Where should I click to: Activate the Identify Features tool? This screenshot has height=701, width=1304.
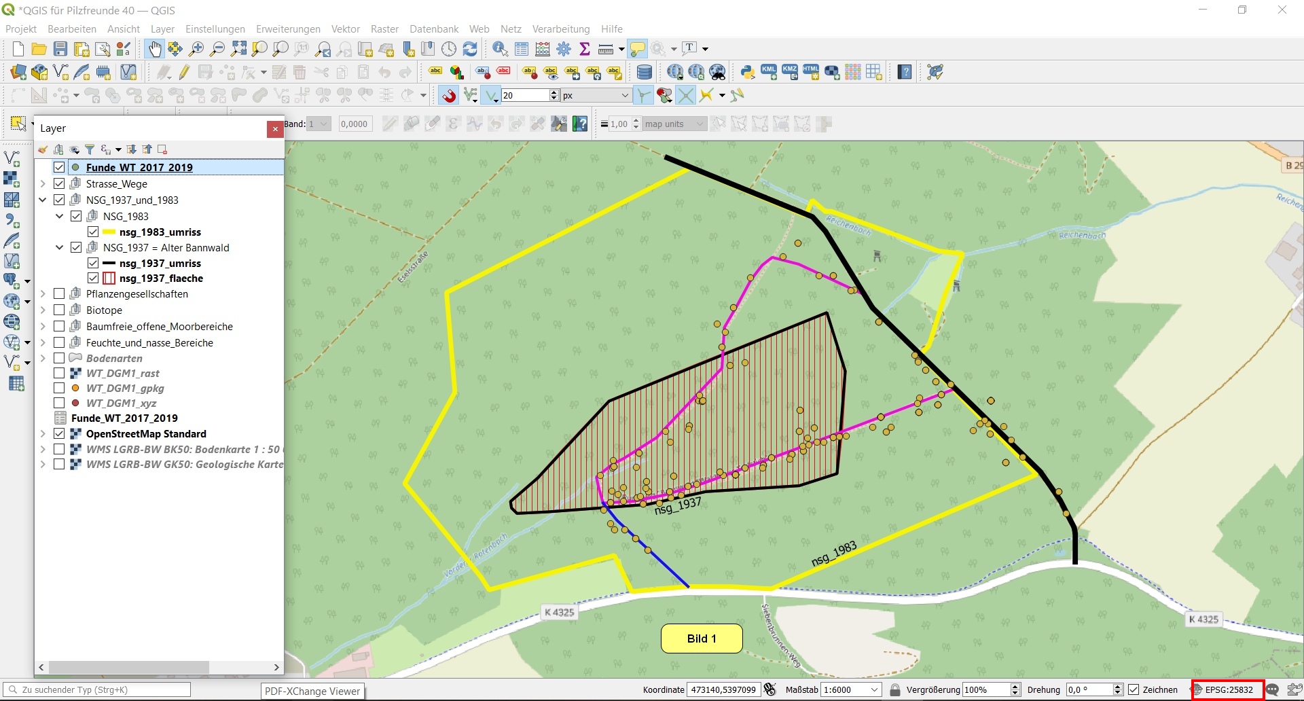coord(500,49)
